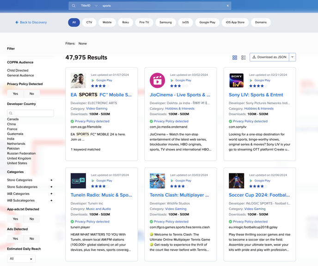Open Tennis Clash: Multiplayer title link
318x266 pixels.
179,195
